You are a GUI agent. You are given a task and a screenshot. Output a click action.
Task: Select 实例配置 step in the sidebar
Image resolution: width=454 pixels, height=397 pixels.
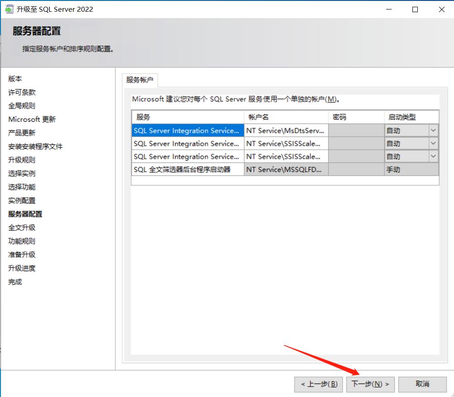pyautogui.click(x=22, y=200)
